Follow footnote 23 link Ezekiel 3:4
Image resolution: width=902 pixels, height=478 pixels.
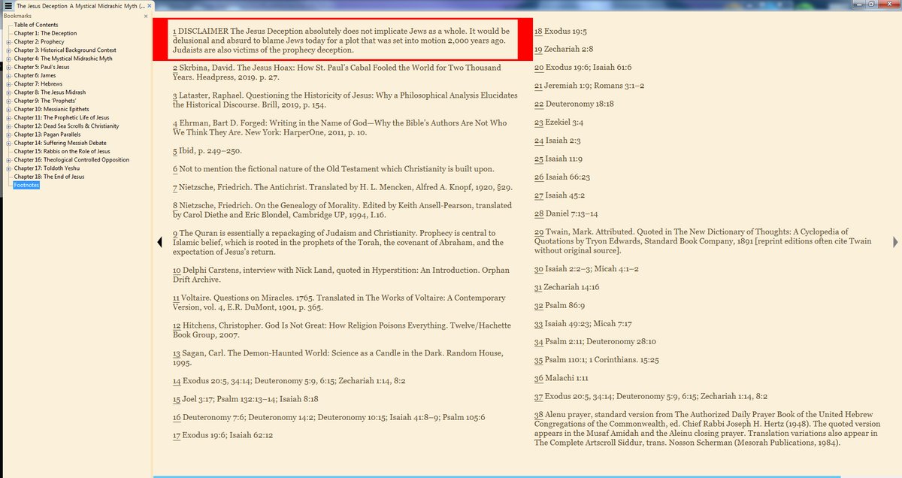click(539, 123)
